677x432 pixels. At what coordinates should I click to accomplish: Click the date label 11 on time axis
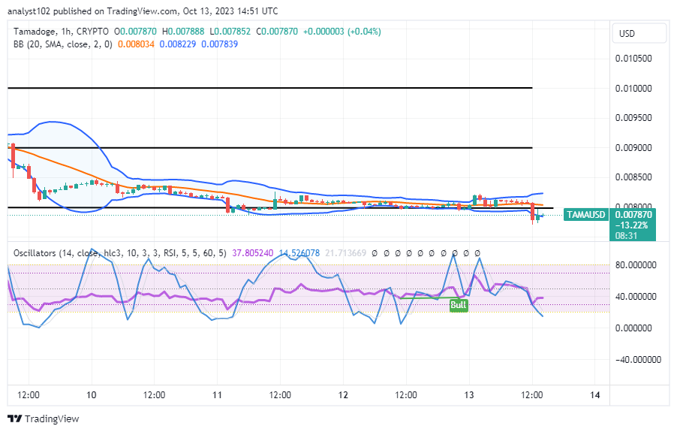(x=217, y=395)
